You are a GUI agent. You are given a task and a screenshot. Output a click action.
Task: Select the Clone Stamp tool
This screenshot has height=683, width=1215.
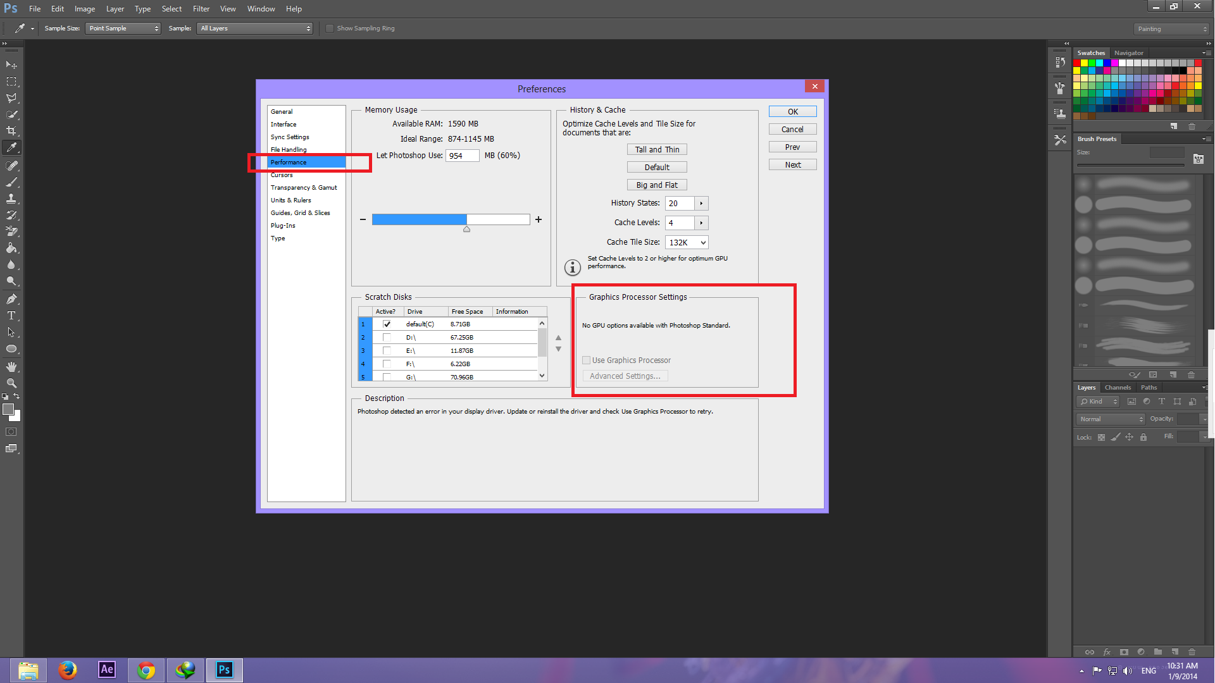tap(11, 200)
